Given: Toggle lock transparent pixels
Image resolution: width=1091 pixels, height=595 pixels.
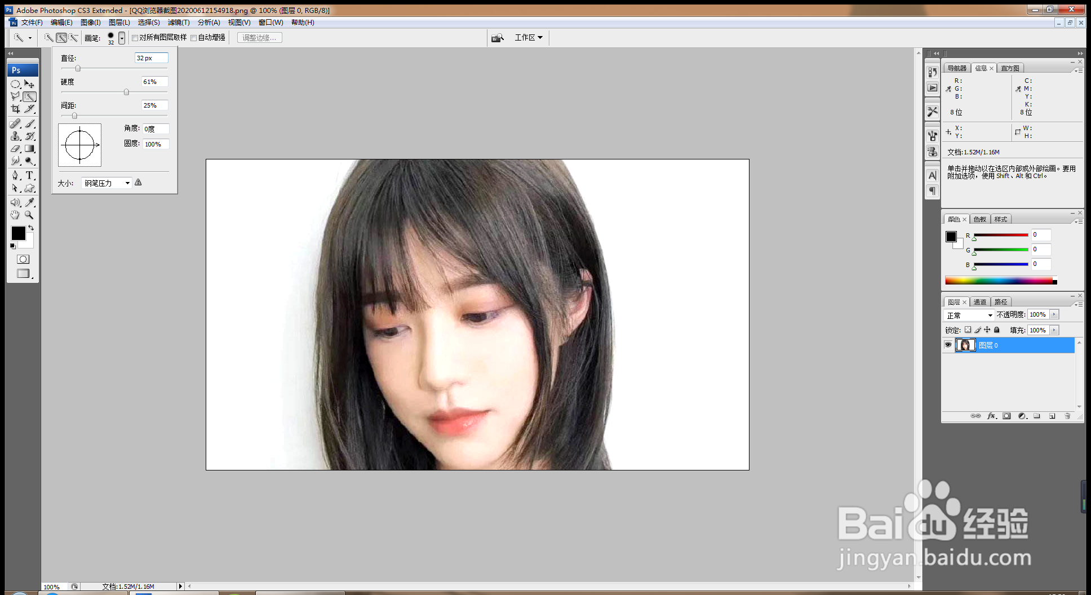Looking at the screenshot, I should tap(968, 330).
